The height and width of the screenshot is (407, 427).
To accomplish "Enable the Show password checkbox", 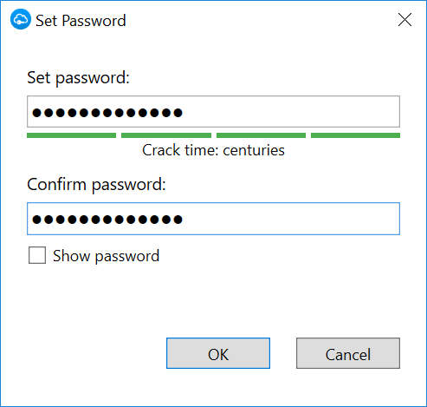I will 37,255.
